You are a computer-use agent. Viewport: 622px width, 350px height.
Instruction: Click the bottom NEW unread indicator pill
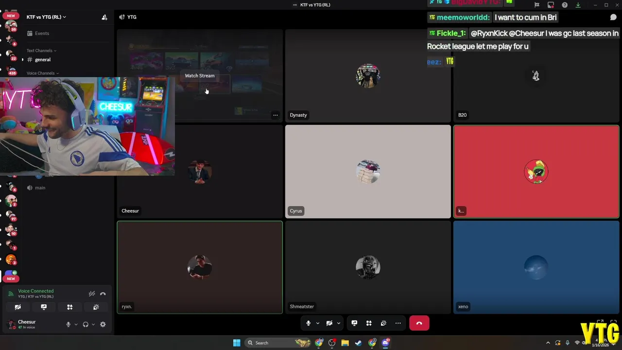pyautogui.click(x=11, y=279)
